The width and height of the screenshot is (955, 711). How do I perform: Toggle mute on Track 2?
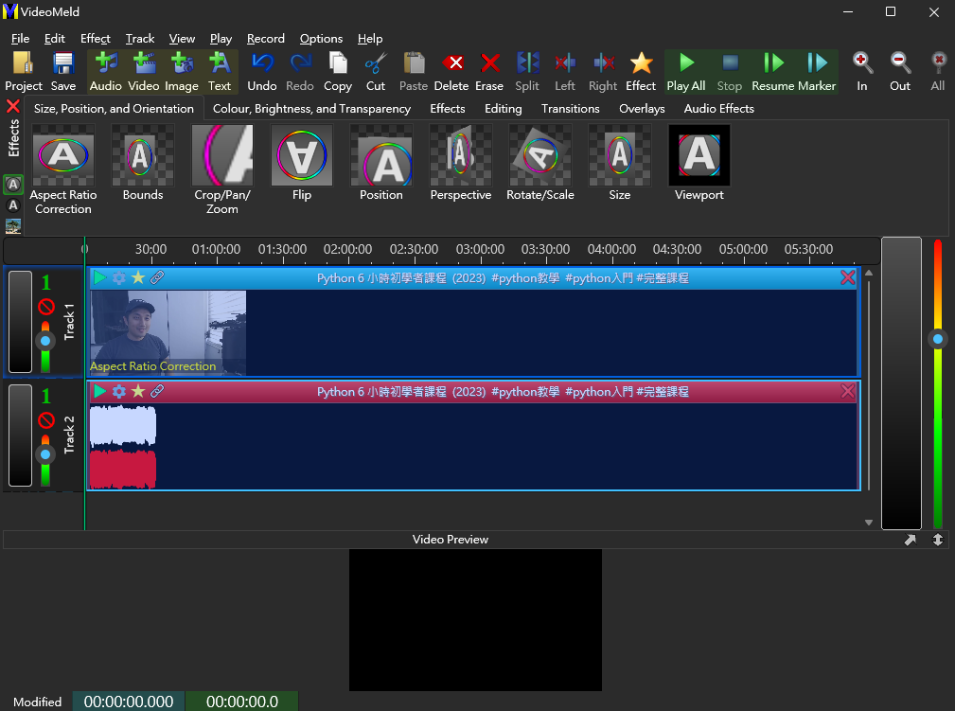click(45, 420)
